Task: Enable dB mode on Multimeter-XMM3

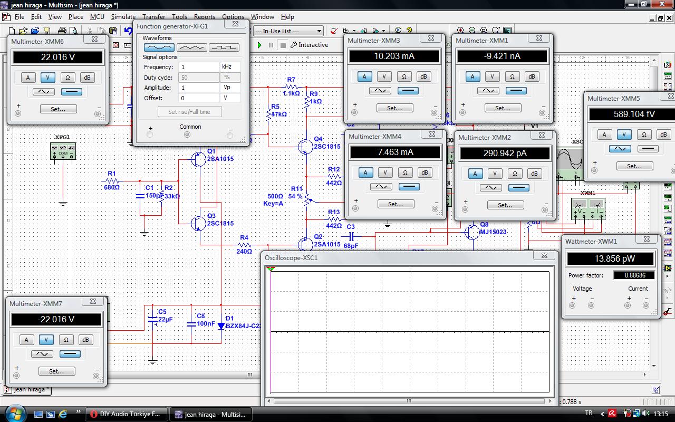Action: 423,76
